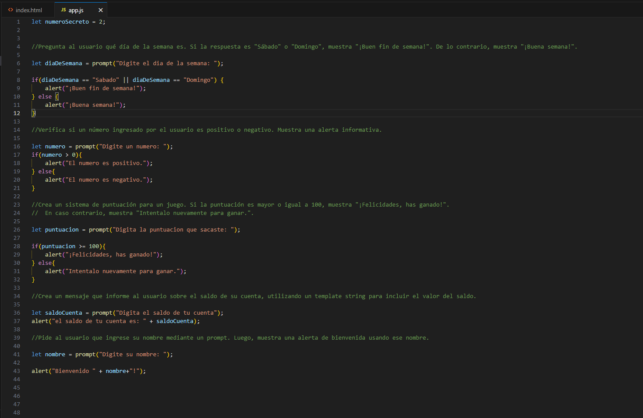The height and width of the screenshot is (418, 643).
Task: Click line number 36 in the gutter
Action: pos(17,313)
